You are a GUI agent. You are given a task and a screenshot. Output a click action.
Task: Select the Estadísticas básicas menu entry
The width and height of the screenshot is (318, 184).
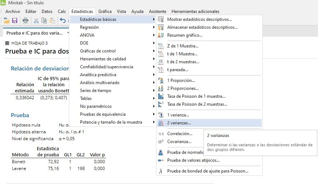click(112, 19)
